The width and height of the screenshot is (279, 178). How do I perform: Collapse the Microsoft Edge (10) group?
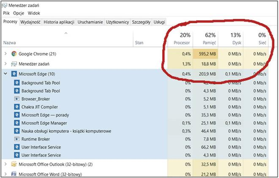pos(5,74)
